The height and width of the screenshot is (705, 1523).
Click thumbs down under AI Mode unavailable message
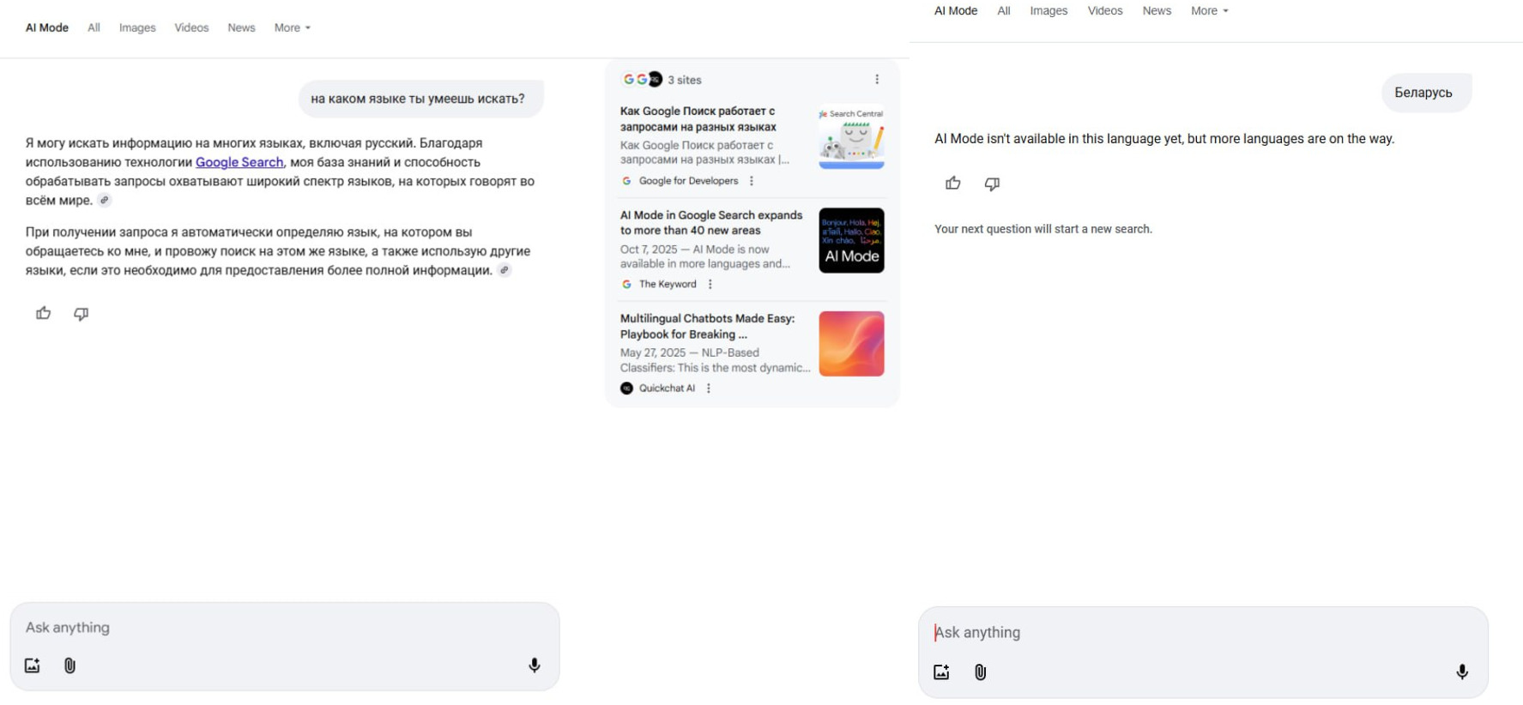coord(992,184)
